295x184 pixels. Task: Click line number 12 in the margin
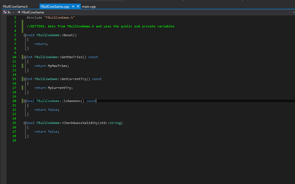pyautogui.click(x=14, y=66)
